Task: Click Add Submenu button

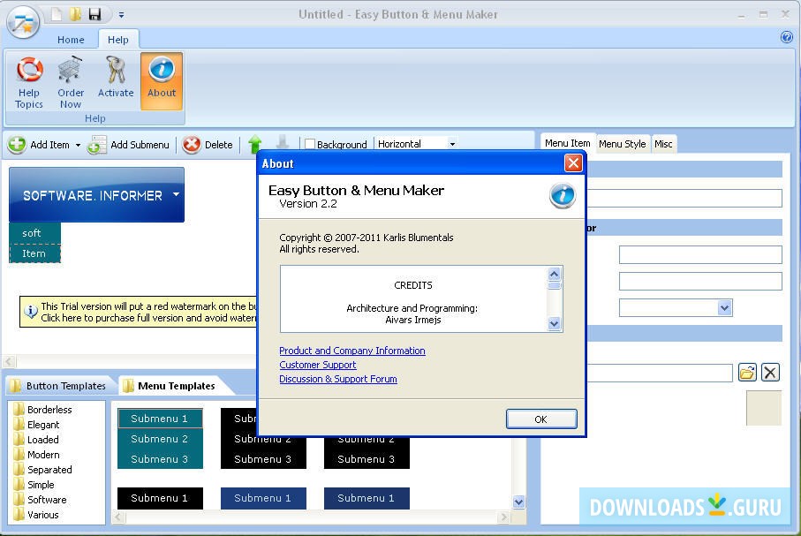Action: [x=128, y=145]
